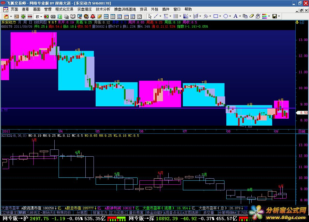This screenshot has width=309, height=222.
Task: Switch to the 恒富主力 bottom tab
Action: (100, 213)
